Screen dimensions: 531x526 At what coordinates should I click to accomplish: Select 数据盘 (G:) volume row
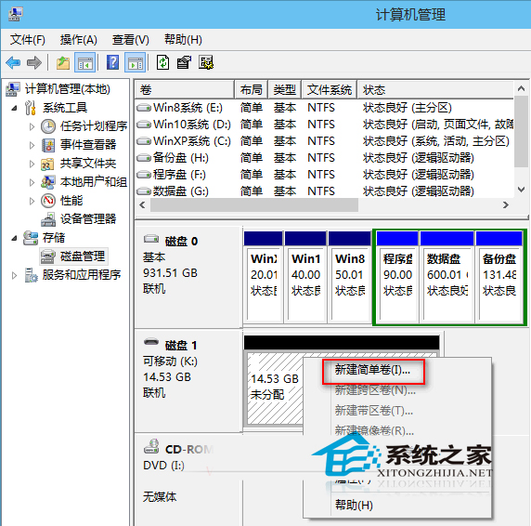pyautogui.click(x=324, y=191)
